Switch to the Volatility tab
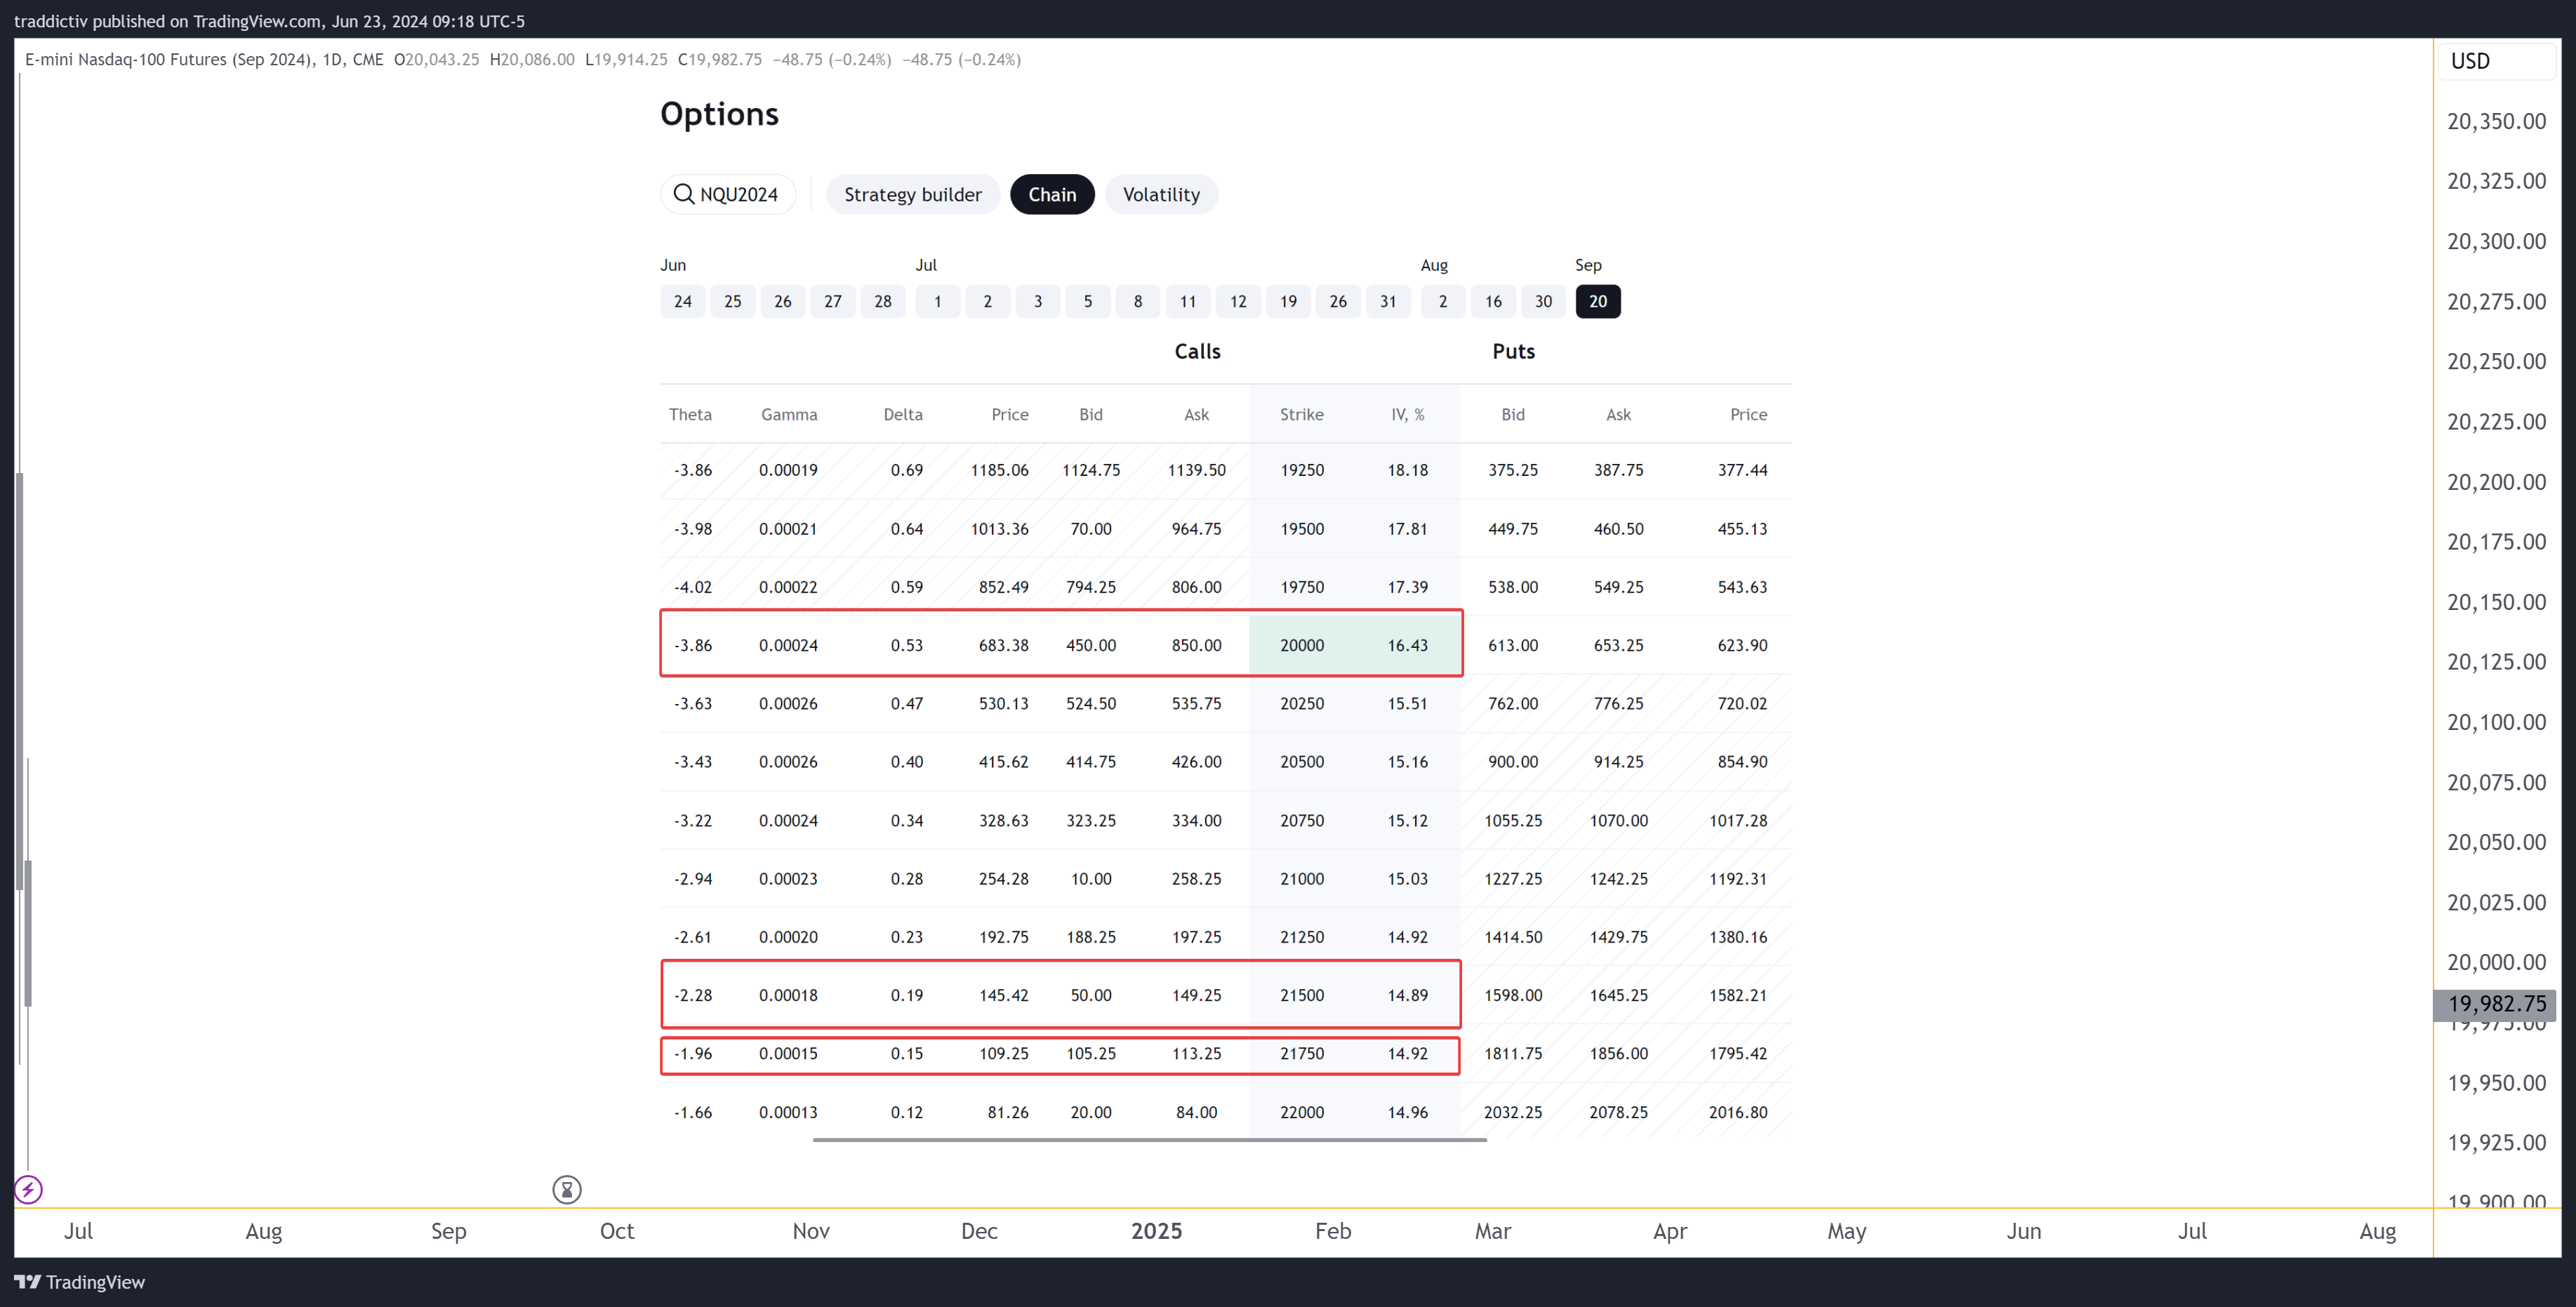 pyautogui.click(x=1161, y=194)
